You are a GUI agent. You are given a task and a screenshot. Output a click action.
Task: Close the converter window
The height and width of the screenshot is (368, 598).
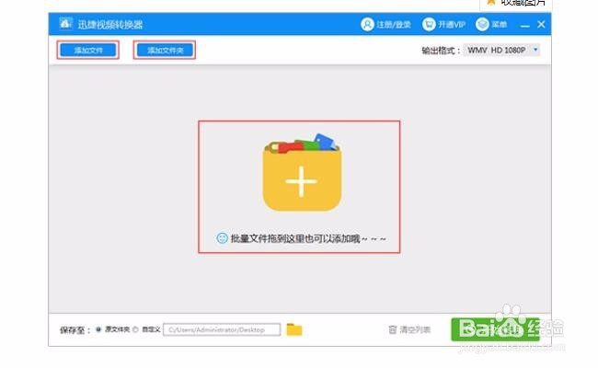click(541, 25)
